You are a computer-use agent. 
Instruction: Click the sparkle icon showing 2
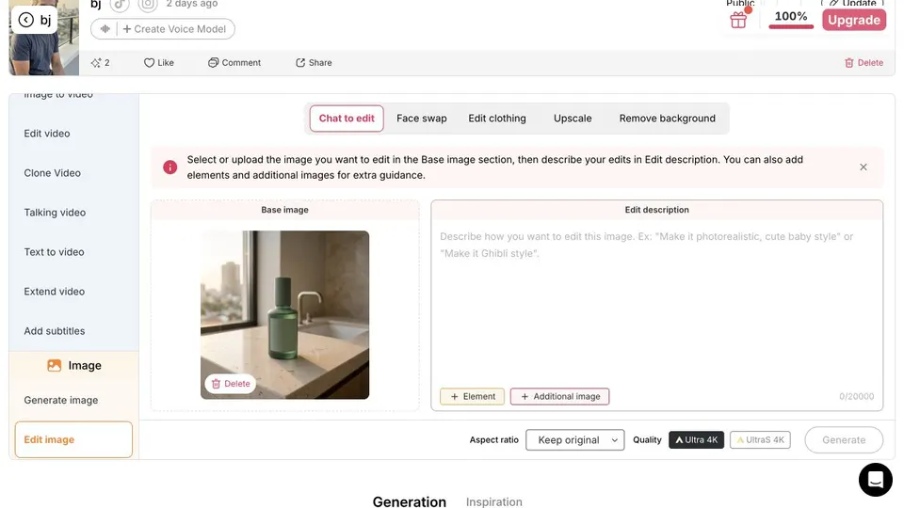(96, 63)
